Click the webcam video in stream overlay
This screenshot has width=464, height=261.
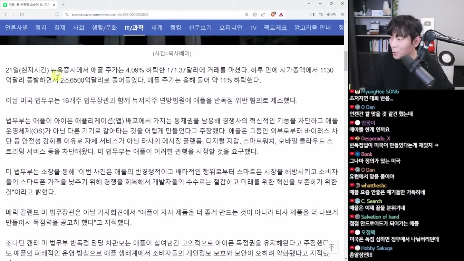(406, 44)
